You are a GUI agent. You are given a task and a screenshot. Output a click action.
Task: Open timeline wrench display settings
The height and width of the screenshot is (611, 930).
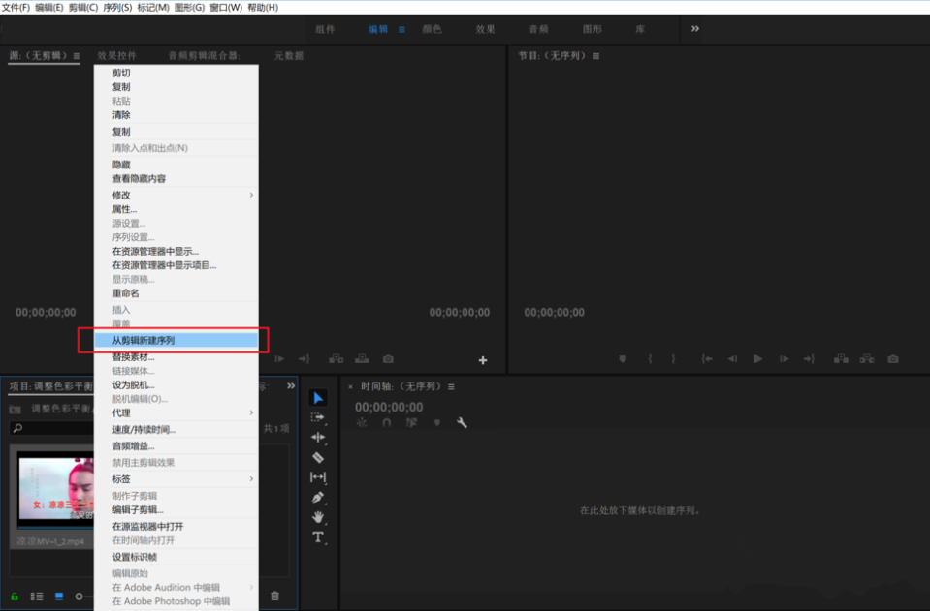(462, 423)
